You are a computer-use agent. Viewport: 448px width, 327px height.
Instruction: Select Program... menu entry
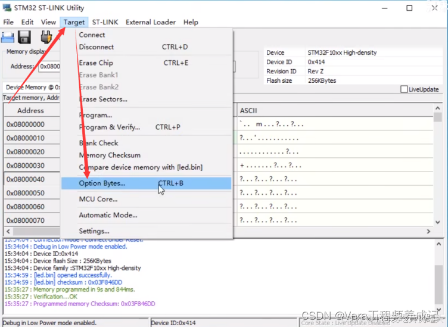pos(147,115)
